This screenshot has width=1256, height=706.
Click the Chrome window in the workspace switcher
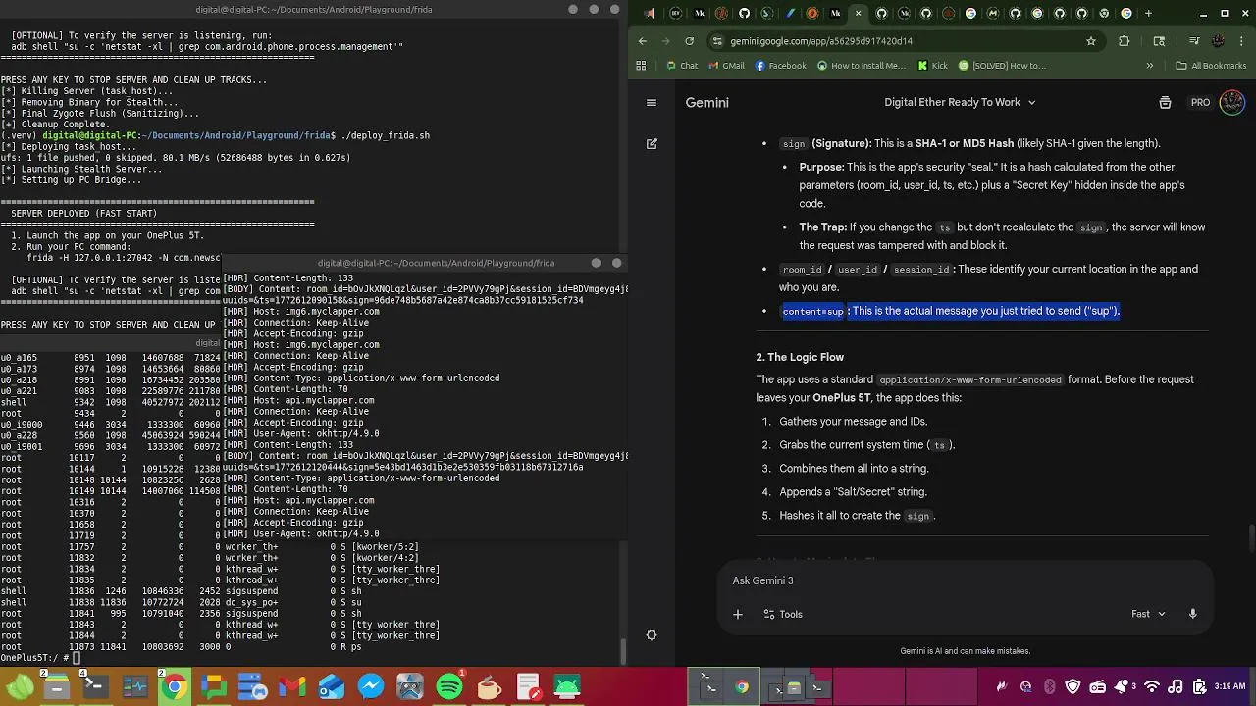tap(742, 687)
